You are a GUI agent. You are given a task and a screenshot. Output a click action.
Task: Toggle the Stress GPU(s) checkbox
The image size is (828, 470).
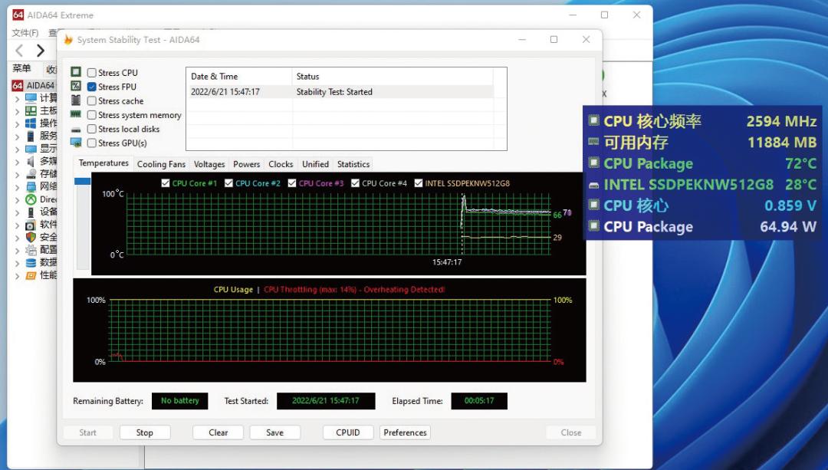[x=92, y=143]
